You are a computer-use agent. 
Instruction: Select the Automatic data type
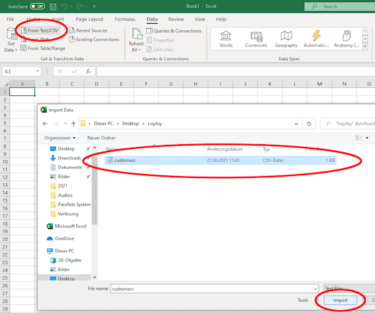pos(316,39)
